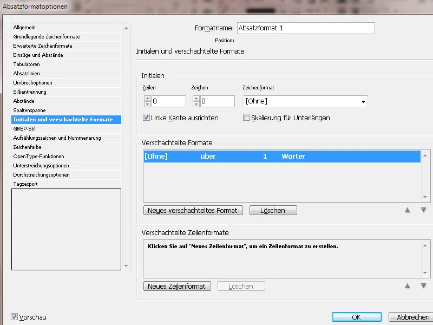Viewport: 433px width, 325px height.
Task: Decrease the Zeichen value with its down arrow
Action: pyautogui.click(x=196, y=104)
